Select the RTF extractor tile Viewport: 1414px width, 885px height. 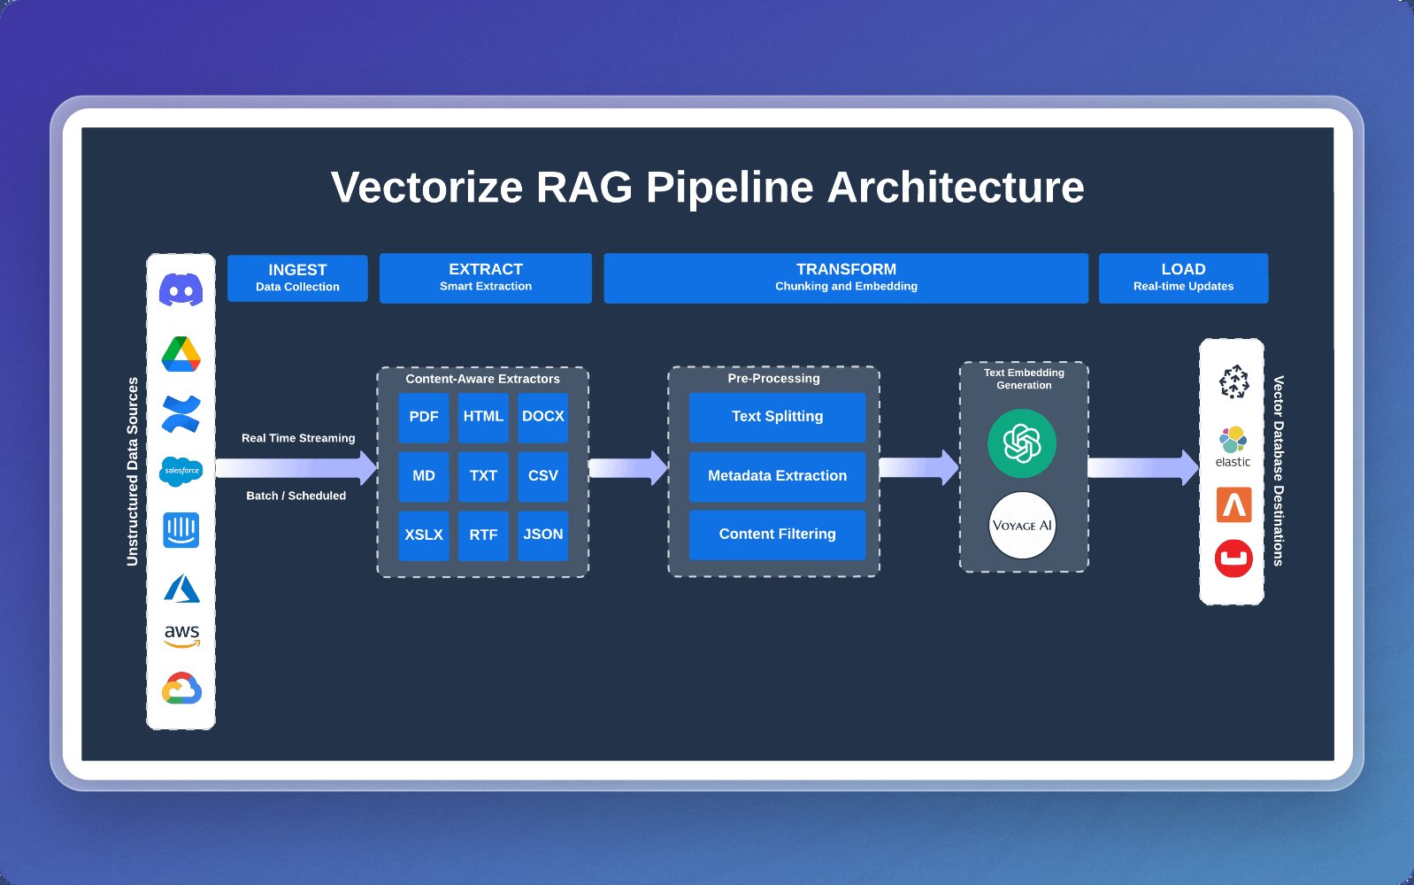(x=483, y=535)
